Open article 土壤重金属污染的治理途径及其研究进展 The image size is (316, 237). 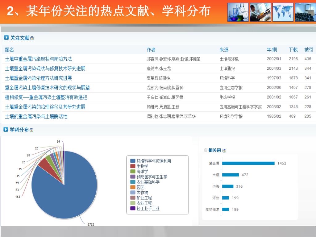45,107
